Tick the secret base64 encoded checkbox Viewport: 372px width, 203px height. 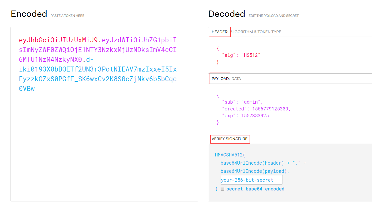click(222, 189)
